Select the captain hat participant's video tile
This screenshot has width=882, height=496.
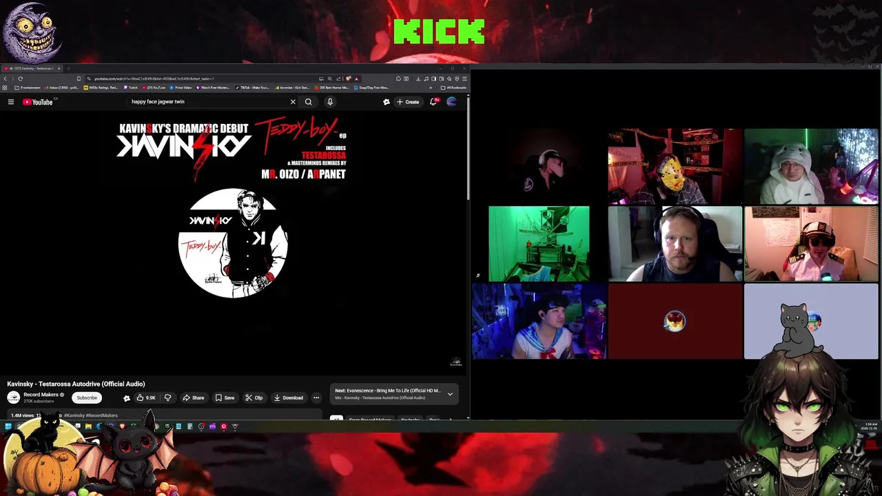coord(811,244)
